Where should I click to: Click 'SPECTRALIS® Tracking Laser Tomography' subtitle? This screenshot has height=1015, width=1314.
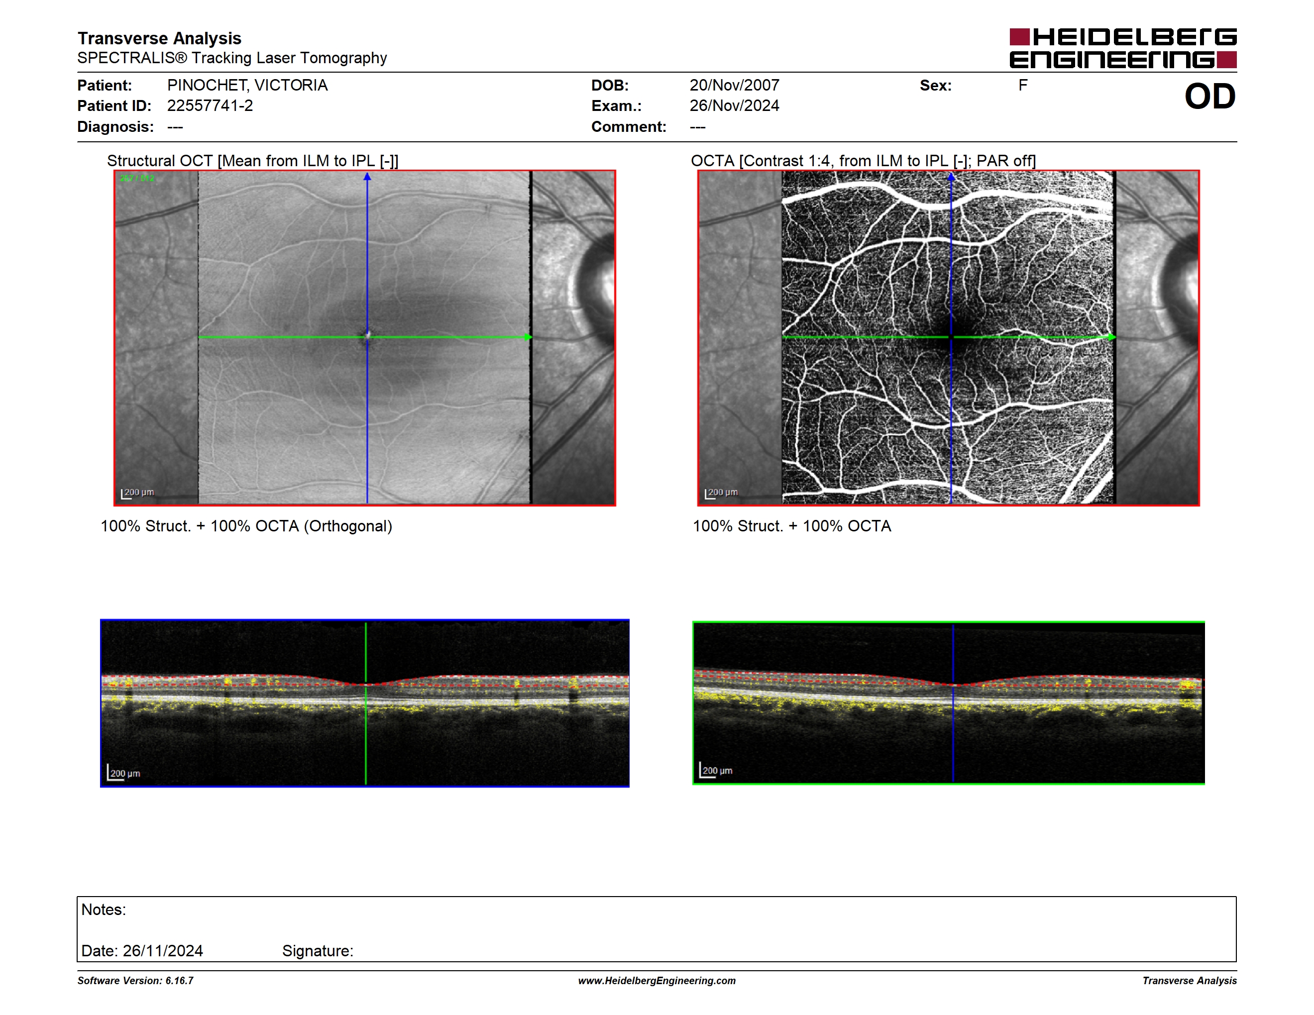(232, 58)
